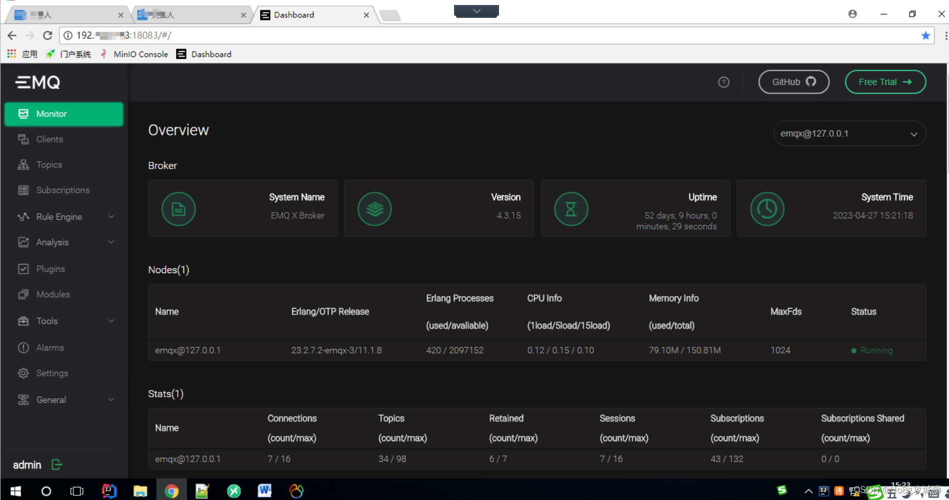Click the System Name document icon
The width and height of the screenshot is (949, 500).
[x=179, y=209]
